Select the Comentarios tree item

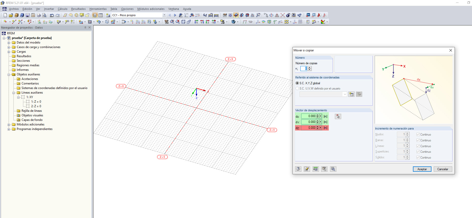click(30, 83)
